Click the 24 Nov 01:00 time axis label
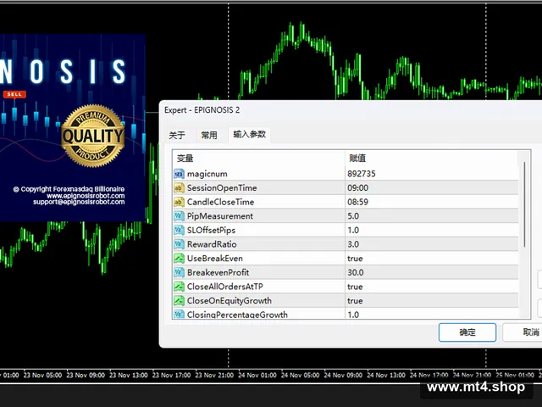This screenshot has height=407, width=542. point(257,375)
